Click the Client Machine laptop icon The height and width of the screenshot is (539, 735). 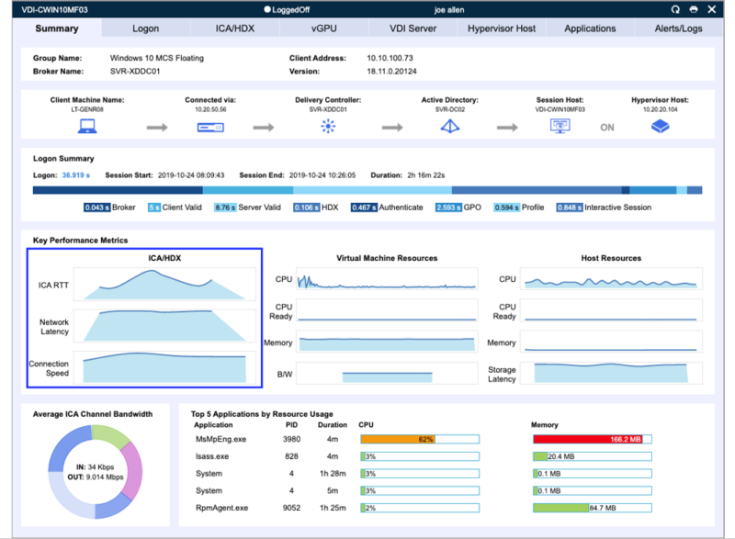(x=87, y=127)
